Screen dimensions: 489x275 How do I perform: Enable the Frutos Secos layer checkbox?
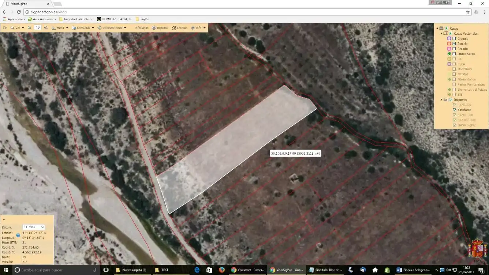[x=454, y=54]
